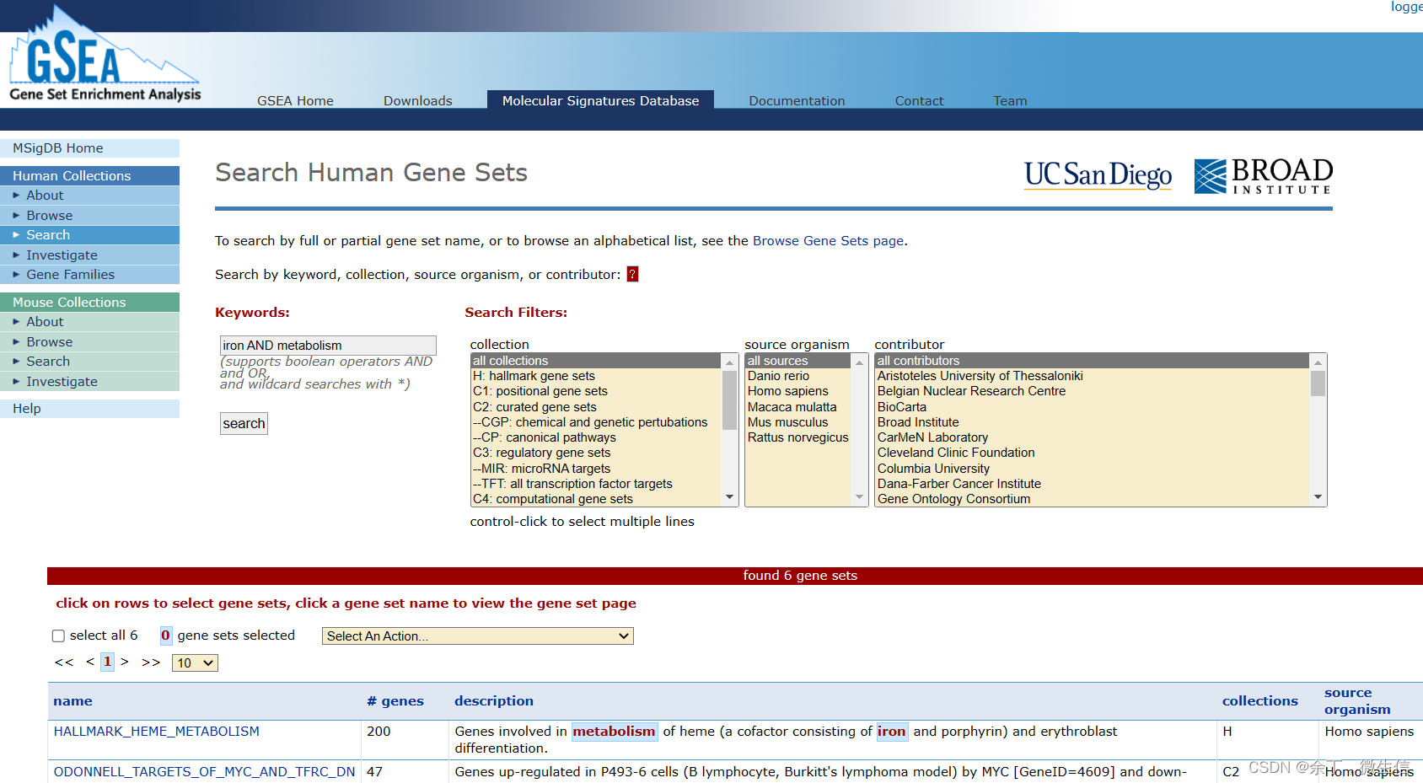
Task: Select 'Gene Ontology Consortium' contributor option
Action: click(x=1093, y=499)
